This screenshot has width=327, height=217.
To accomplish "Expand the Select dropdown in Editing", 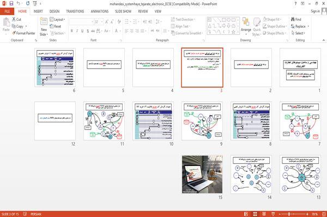I will (x=299, y=33).
